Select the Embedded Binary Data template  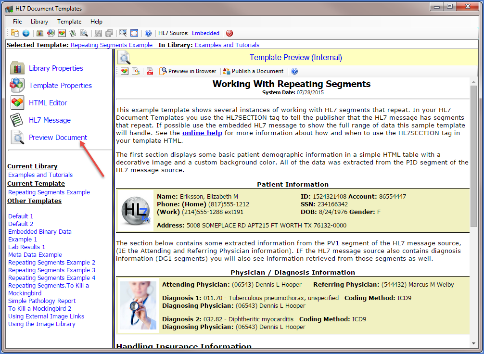40,231
